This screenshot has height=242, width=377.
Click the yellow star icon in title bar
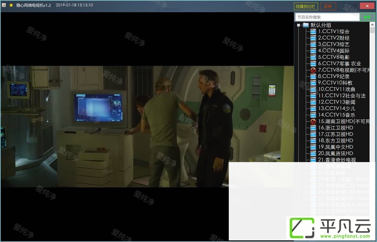[x=11, y=5]
